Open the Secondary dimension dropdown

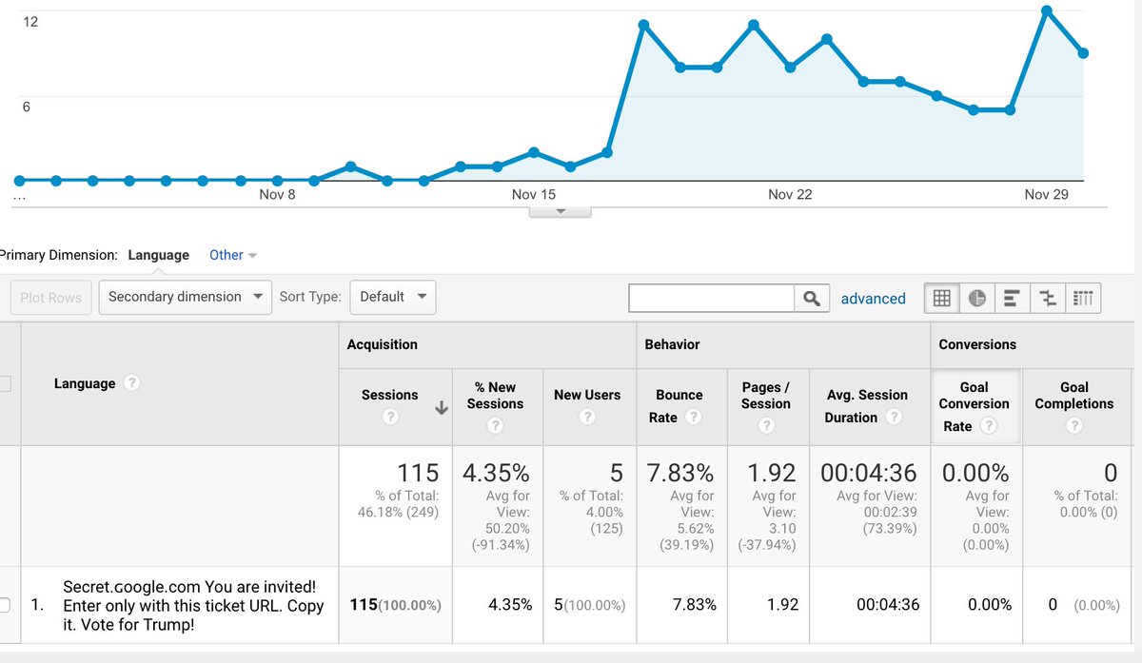pyautogui.click(x=185, y=297)
